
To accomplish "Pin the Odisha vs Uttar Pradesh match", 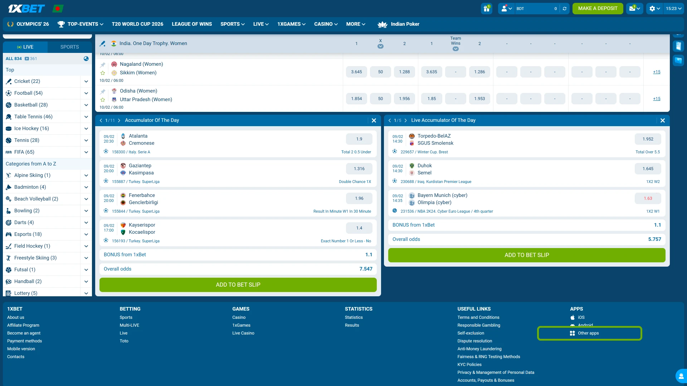I will (103, 91).
